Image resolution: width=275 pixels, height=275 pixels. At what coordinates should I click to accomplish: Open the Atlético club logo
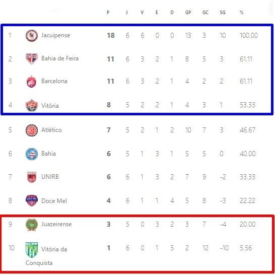pyautogui.click(x=32, y=130)
